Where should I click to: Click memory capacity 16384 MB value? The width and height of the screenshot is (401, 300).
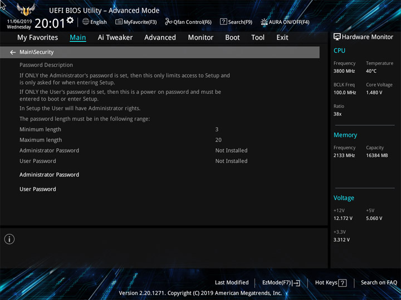pyautogui.click(x=377, y=156)
